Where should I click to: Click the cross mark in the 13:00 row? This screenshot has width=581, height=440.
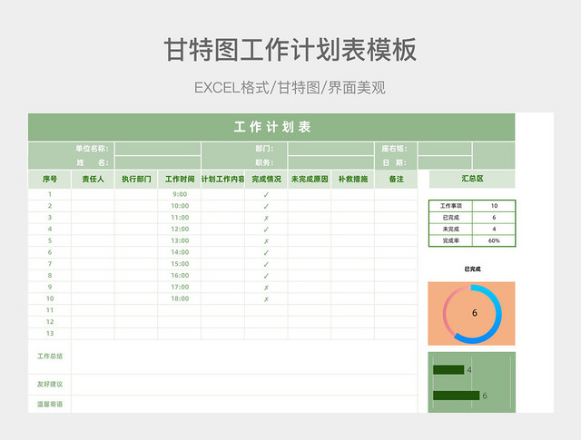pos(266,241)
